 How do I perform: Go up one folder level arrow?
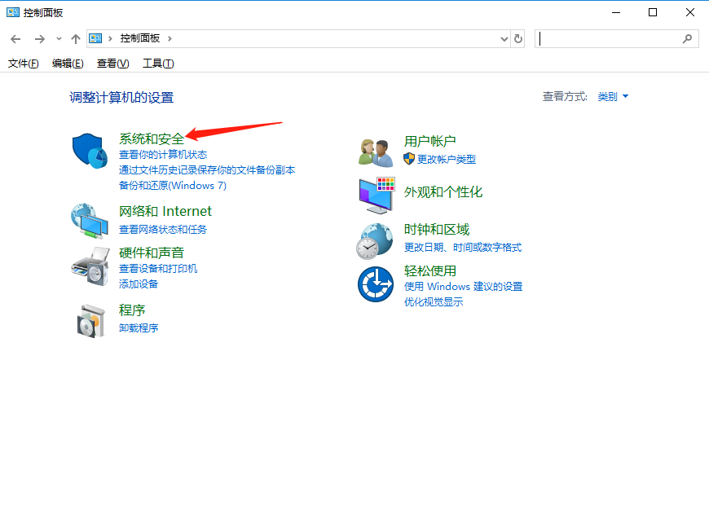click(x=76, y=38)
